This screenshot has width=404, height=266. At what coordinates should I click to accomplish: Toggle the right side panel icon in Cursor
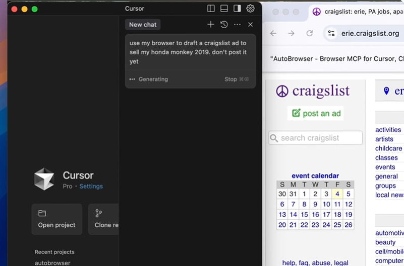point(237,9)
